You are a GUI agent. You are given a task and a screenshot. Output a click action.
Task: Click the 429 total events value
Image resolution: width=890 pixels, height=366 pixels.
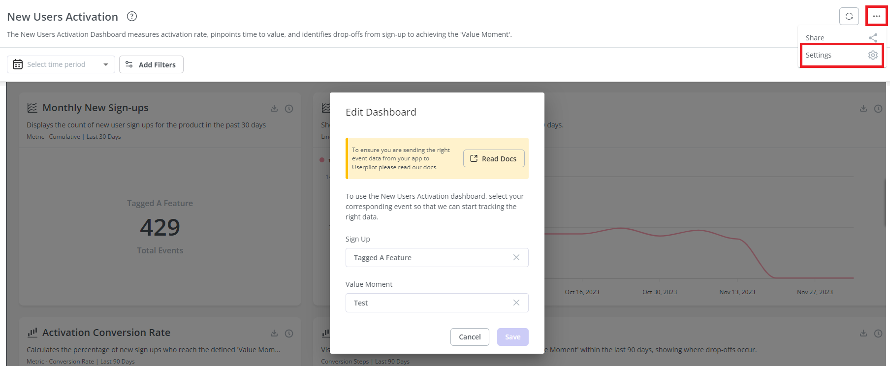tap(160, 227)
